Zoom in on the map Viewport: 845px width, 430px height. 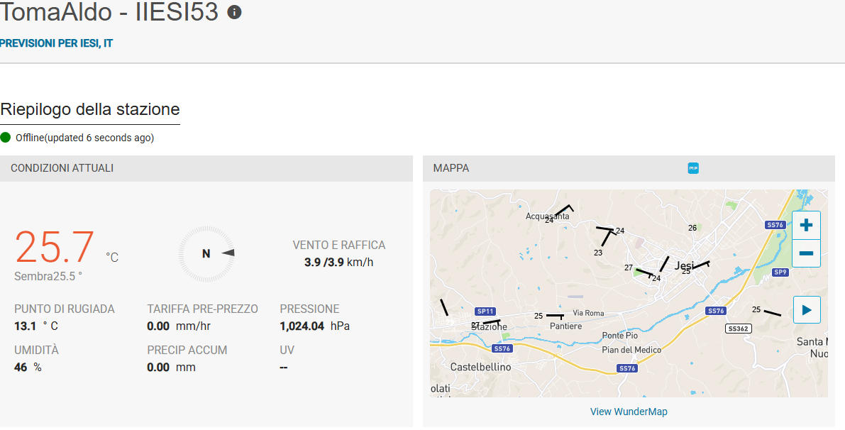tap(806, 226)
